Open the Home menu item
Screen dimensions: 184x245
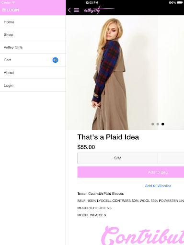[33, 22]
